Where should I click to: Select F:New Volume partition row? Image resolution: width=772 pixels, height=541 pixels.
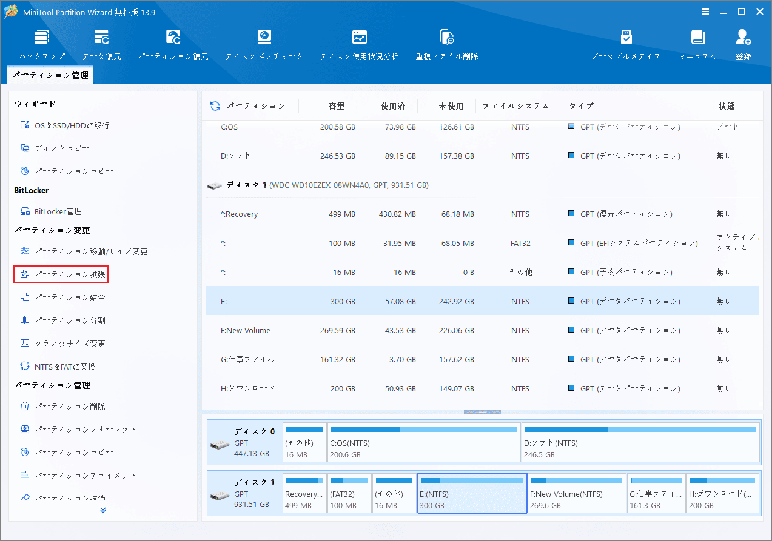pyautogui.click(x=482, y=330)
